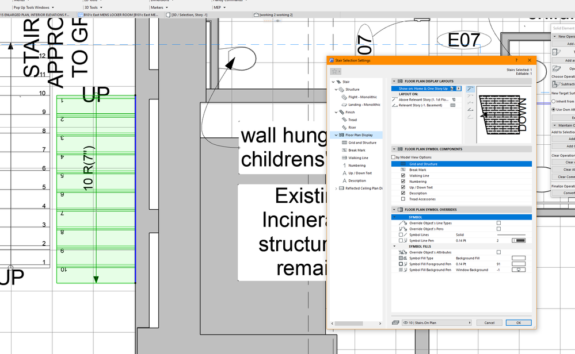Click the Override Object's Line Types icon
The image size is (575, 354).
click(x=403, y=223)
